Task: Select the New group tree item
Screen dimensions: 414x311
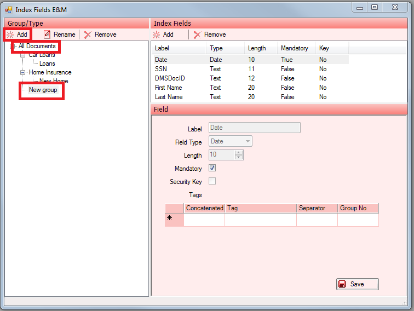Action: (43, 90)
